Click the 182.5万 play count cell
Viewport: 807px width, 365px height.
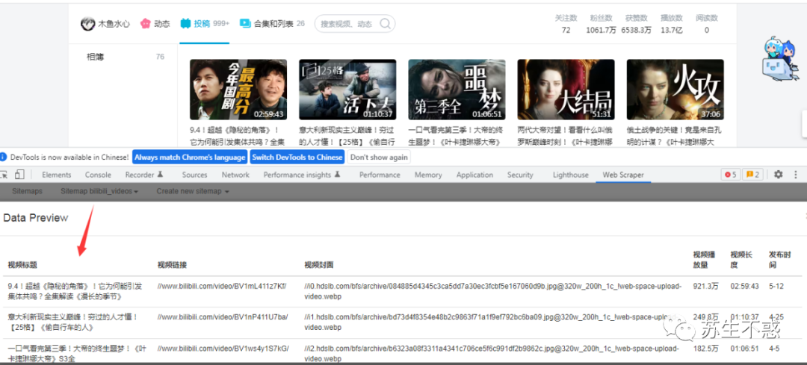pyautogui.click(x=705, y=349)
